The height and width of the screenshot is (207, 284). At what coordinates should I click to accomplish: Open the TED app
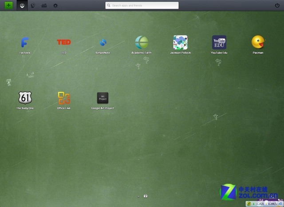64,43
